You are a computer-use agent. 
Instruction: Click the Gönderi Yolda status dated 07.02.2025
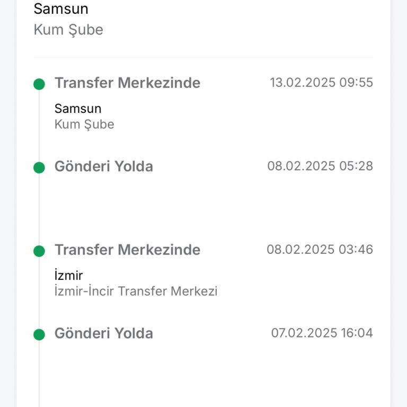click(103, 333)
